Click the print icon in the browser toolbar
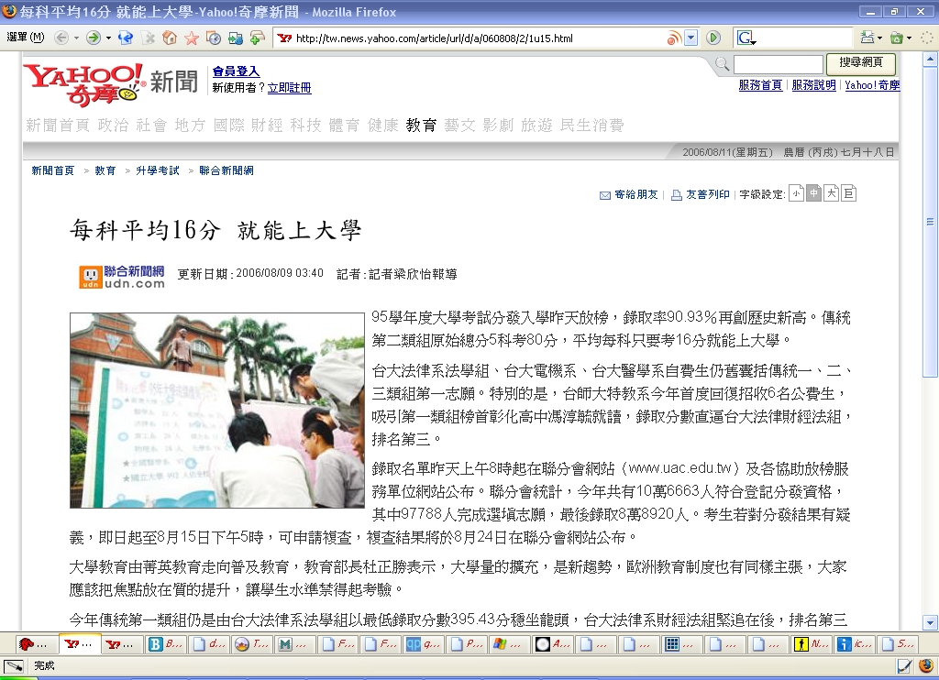The image size is (939, 680). click(x=867, y=38)
